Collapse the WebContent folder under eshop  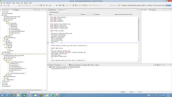click(x=3, y=44)
